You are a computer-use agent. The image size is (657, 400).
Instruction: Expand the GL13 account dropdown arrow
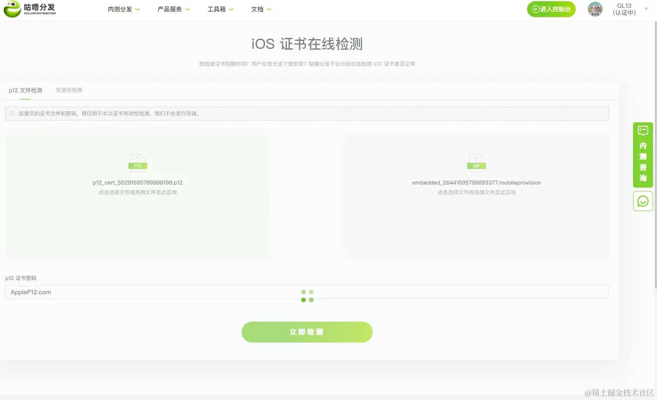click(x=646, y=9)
